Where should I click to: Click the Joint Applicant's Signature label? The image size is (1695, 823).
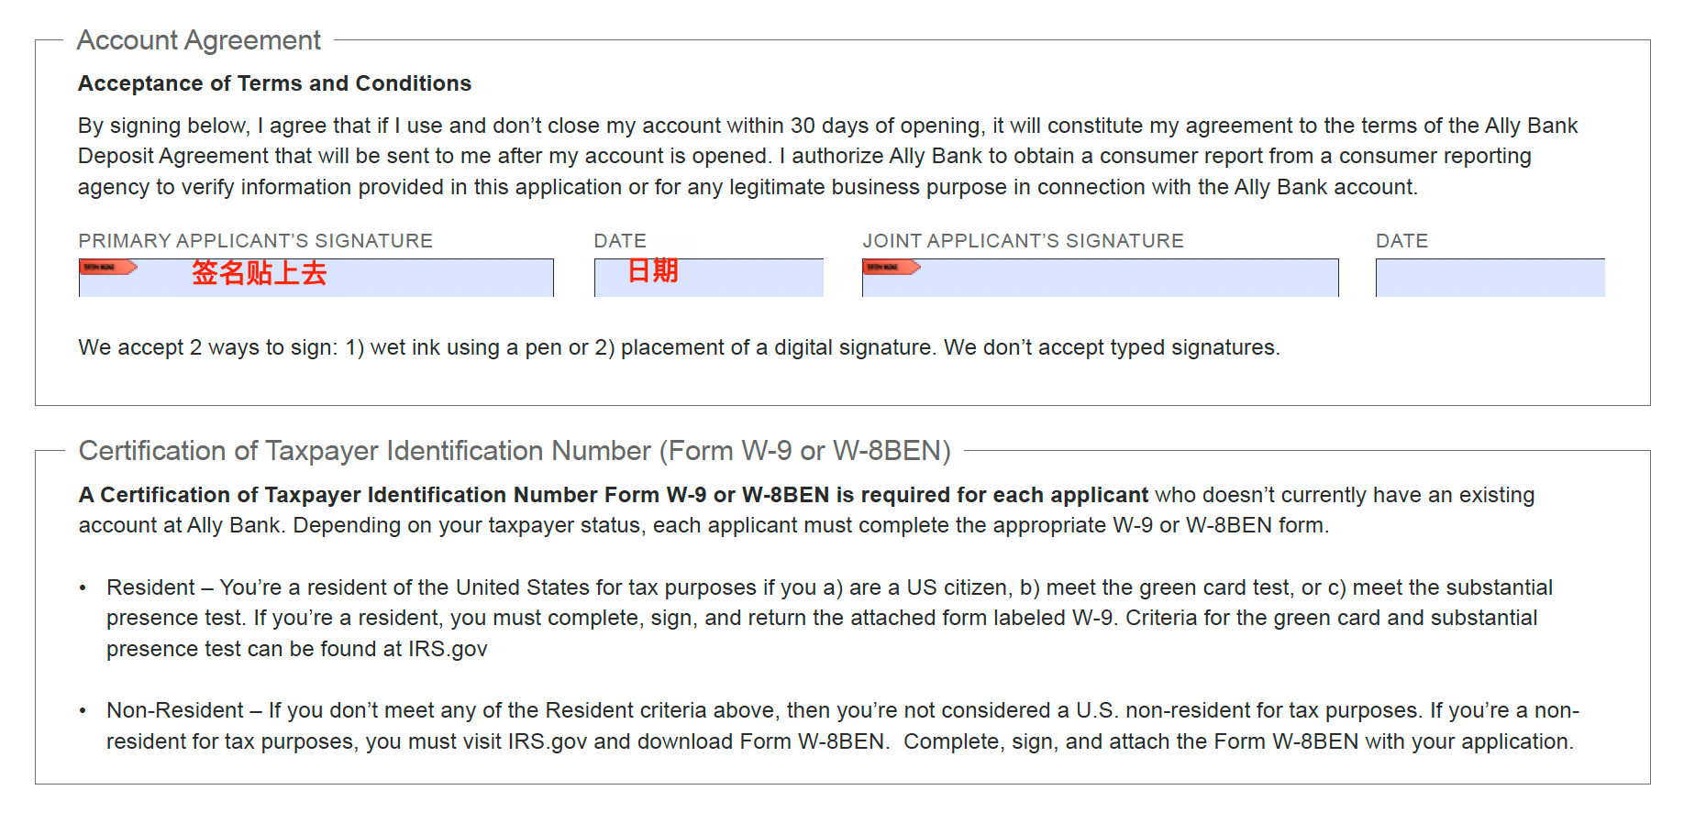point(1023,241)
